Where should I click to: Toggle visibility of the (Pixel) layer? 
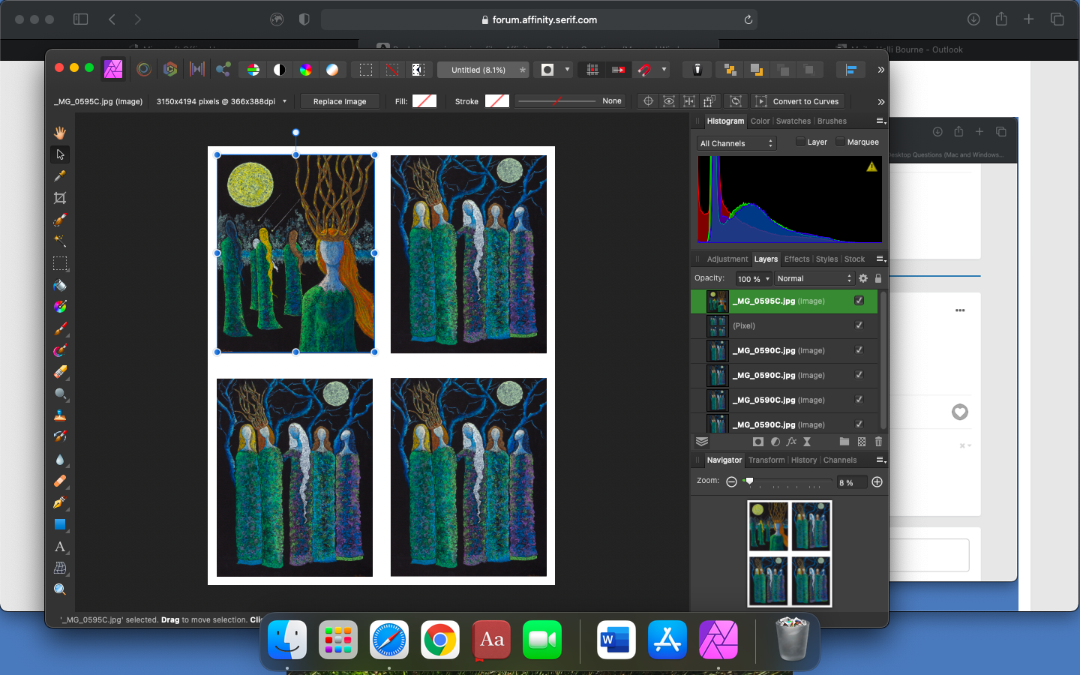pyautogui.click(x=859, y=325)
